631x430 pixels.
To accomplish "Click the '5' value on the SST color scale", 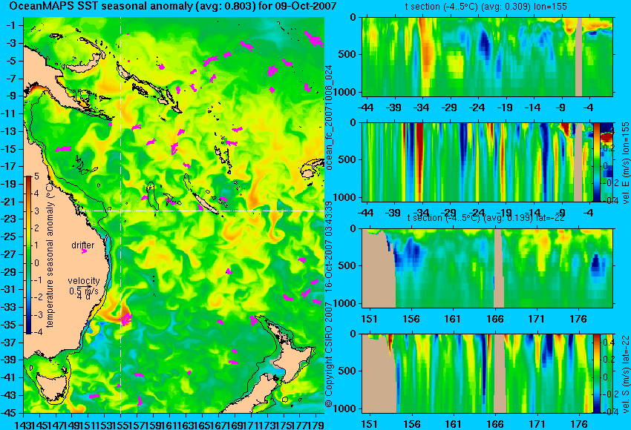I will coord(36,176).
